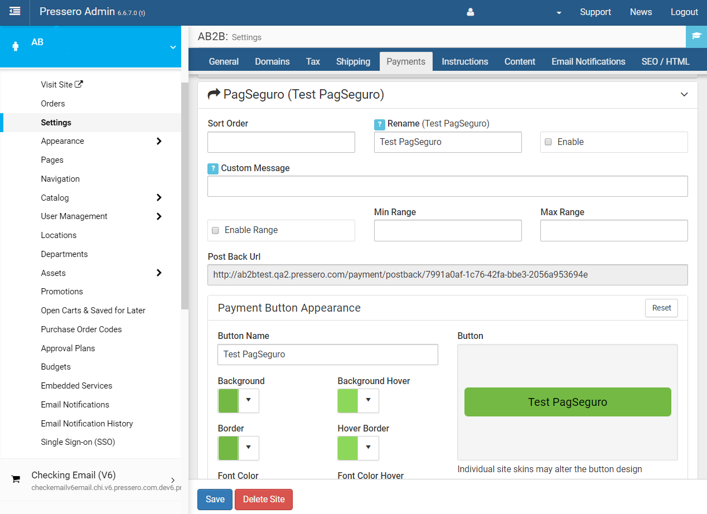The height and width of the screenshot is (514, 707).
Task: Click the Post Back Url field
Action: 448,275
